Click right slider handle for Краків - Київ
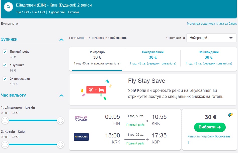 tap(60, 144)
